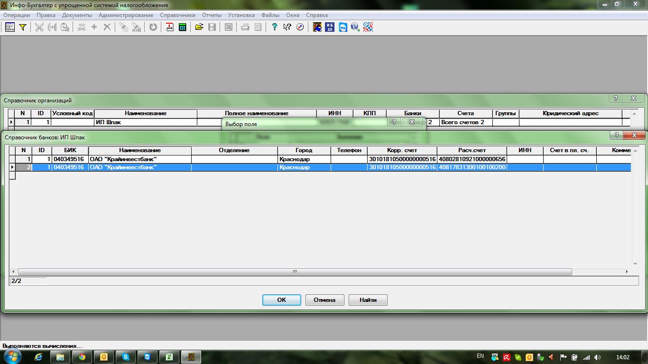The height and width of the screenshot is (364, 648).
Task: Click the Расч.счет column header
Action: pos(472,150)
